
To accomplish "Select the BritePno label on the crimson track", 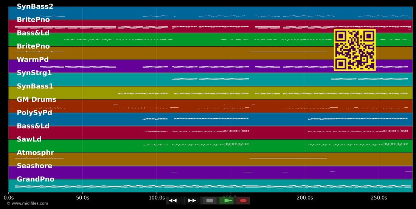I will [33, 20].
